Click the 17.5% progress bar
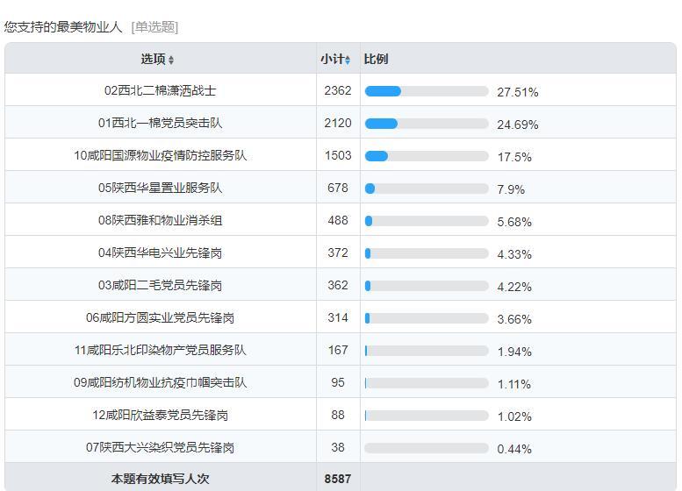682x491 pixels. coord(427,156)
